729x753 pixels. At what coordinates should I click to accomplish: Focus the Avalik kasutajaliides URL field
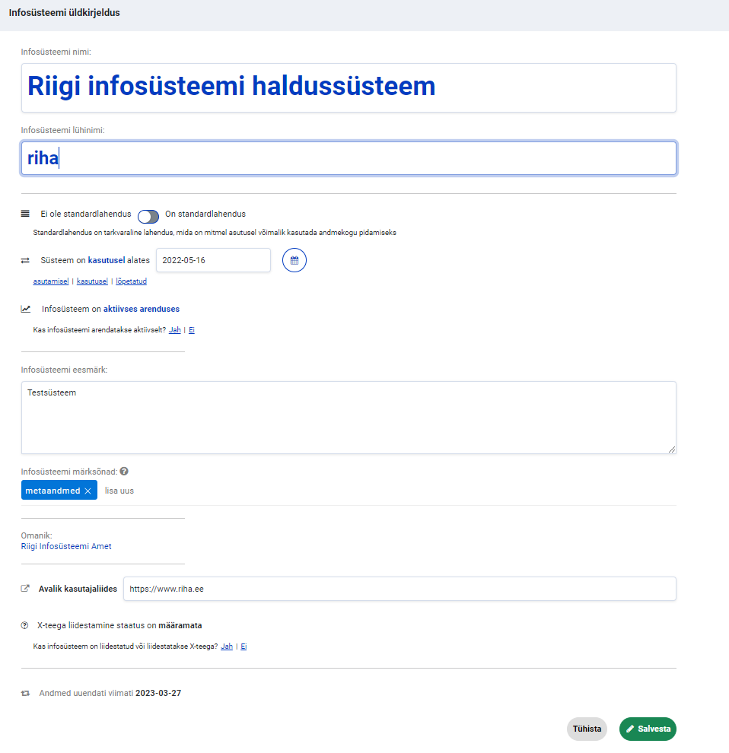tap(400, 589)
